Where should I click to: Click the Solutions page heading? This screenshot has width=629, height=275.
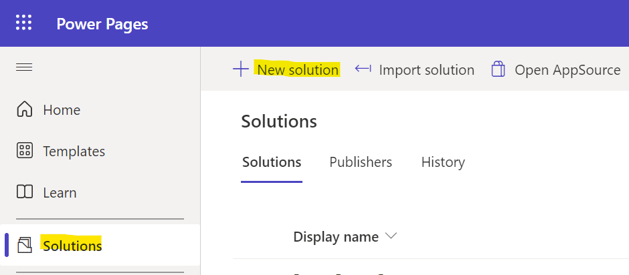[279, 121]
